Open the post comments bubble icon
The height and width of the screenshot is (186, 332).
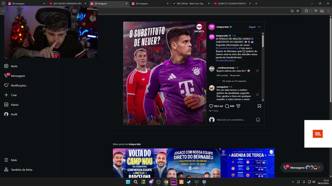click(227, 106)
